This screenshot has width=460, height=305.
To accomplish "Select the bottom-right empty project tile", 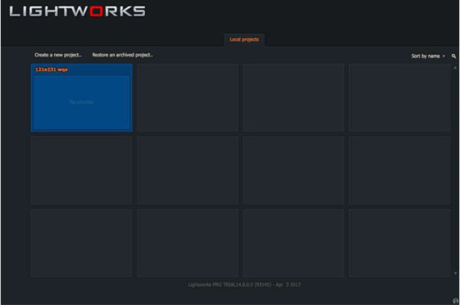I will [399, 242].
